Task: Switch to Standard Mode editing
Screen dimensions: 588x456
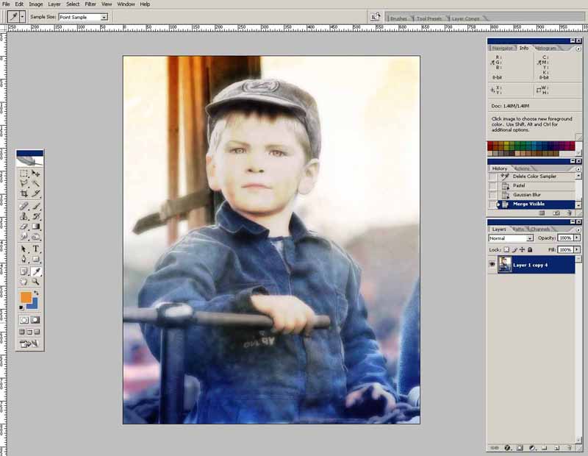Action: tap(24, 320)
